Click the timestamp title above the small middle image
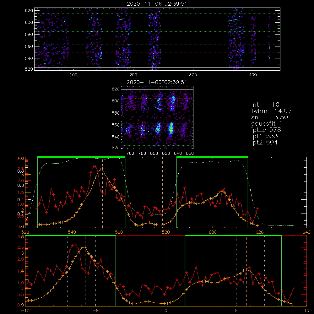The width and height of the screenshot is (314, 314). click(x=157, y=82)
